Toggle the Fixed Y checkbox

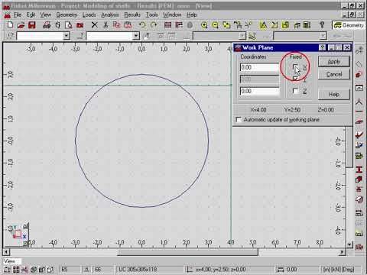coord(295,79)
